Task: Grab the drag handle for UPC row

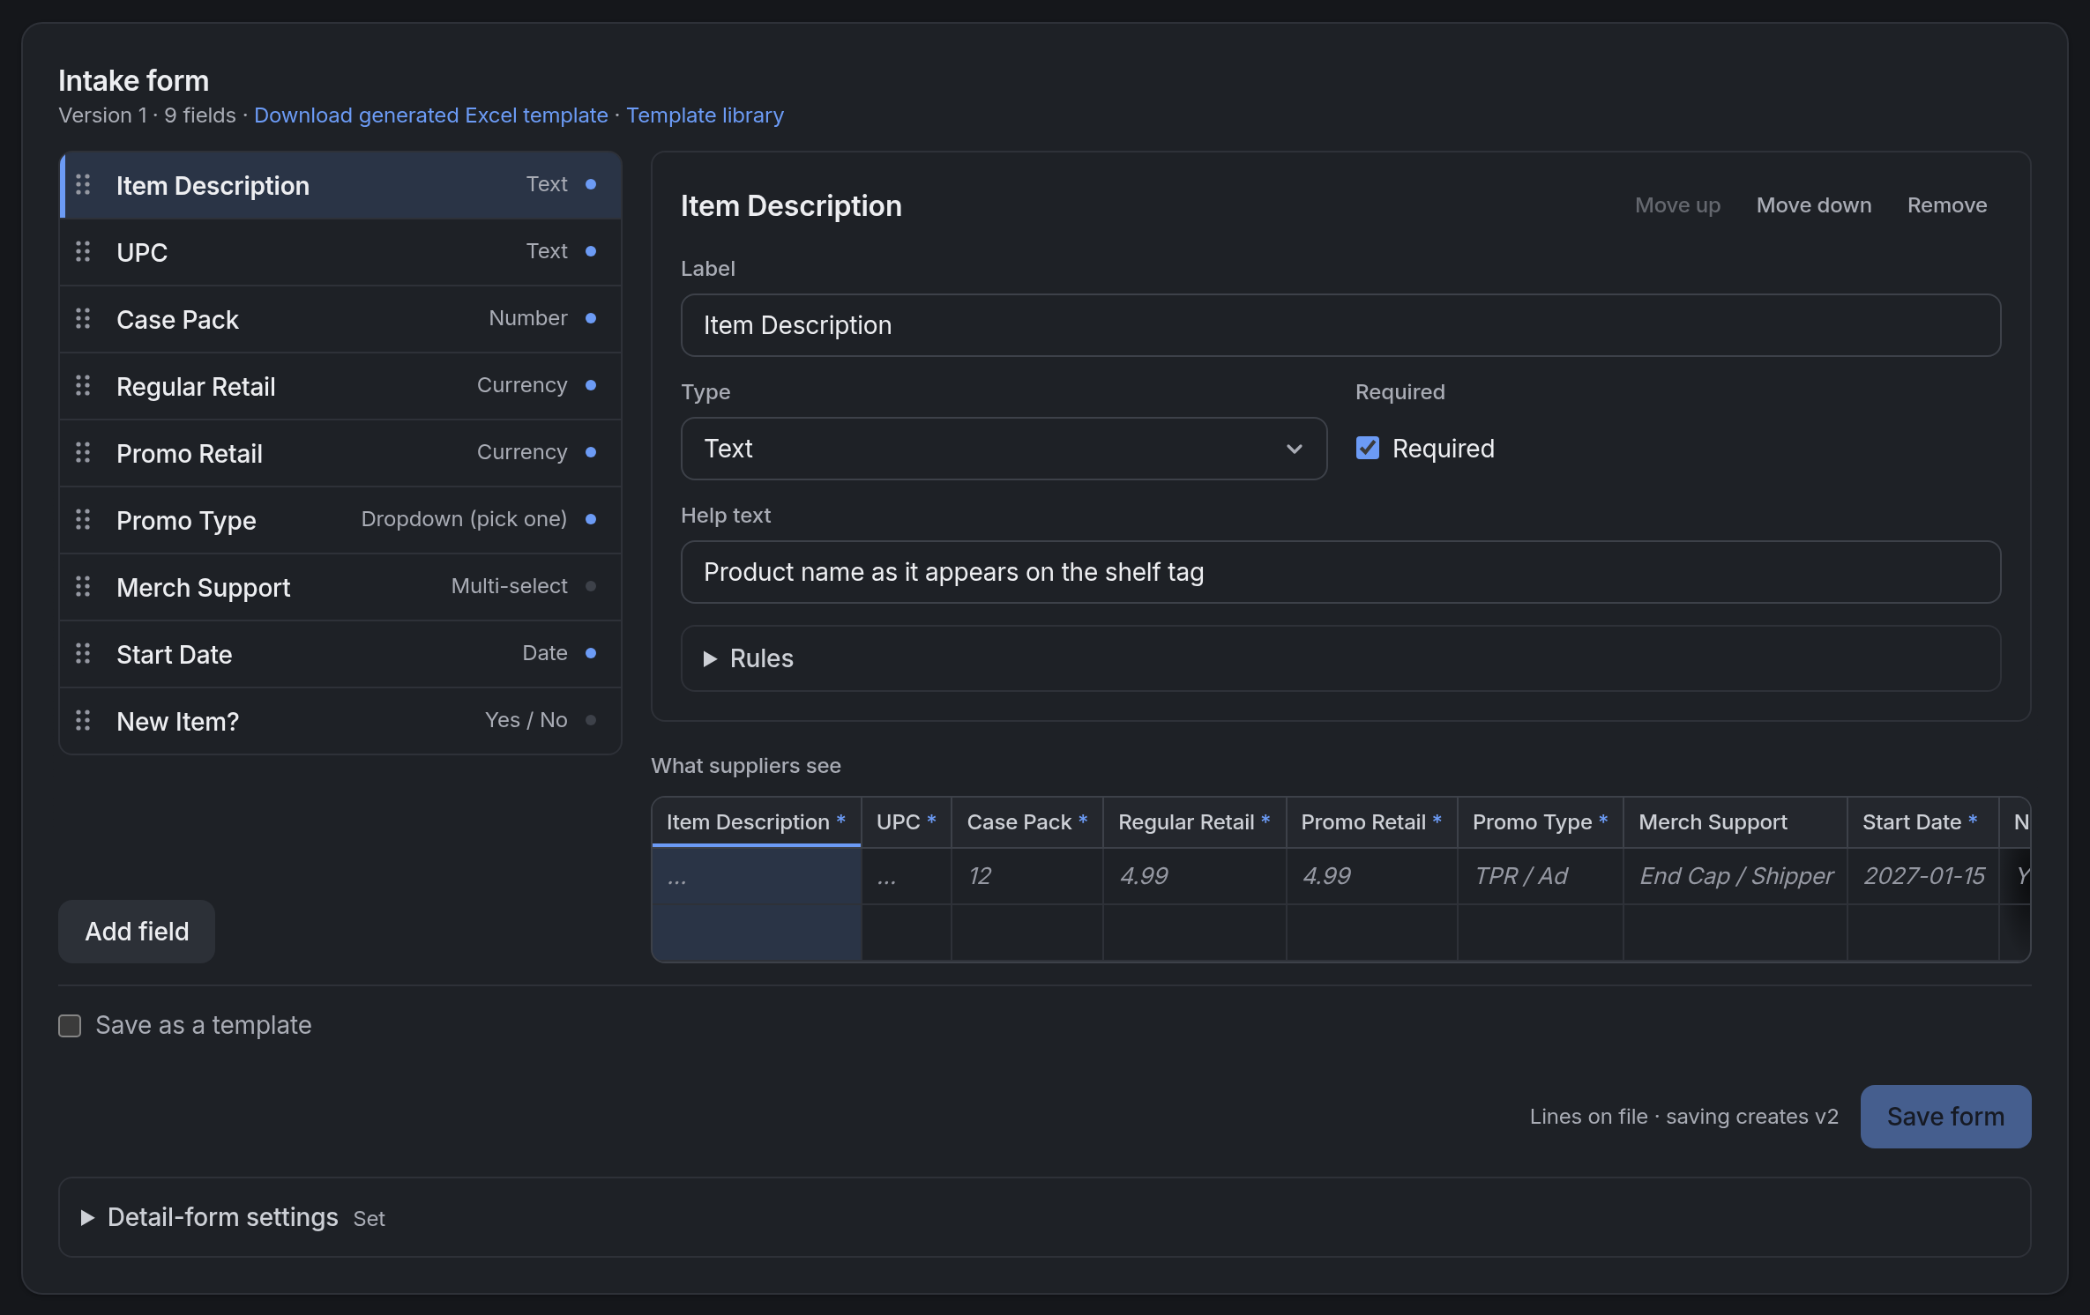Action: point(83,251)
